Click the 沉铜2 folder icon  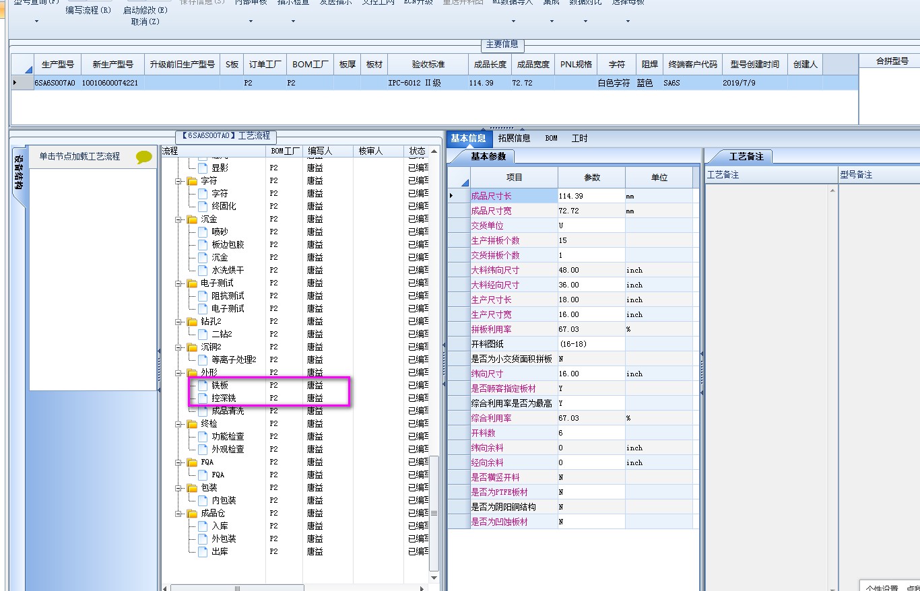point(192,347)
